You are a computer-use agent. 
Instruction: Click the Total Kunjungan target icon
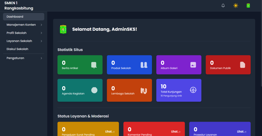(193, 90)
